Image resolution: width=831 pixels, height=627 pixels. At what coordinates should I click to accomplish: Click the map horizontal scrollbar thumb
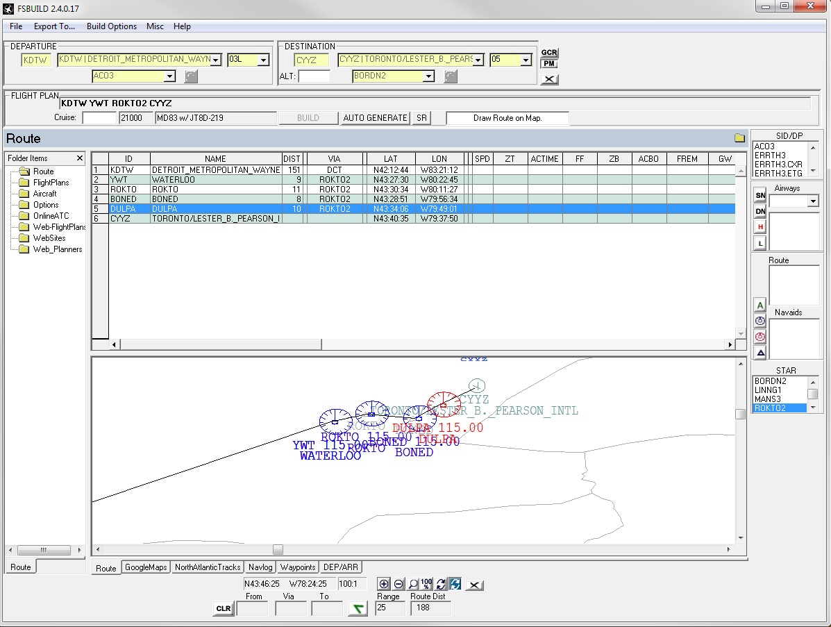click(x=278, y=550)
